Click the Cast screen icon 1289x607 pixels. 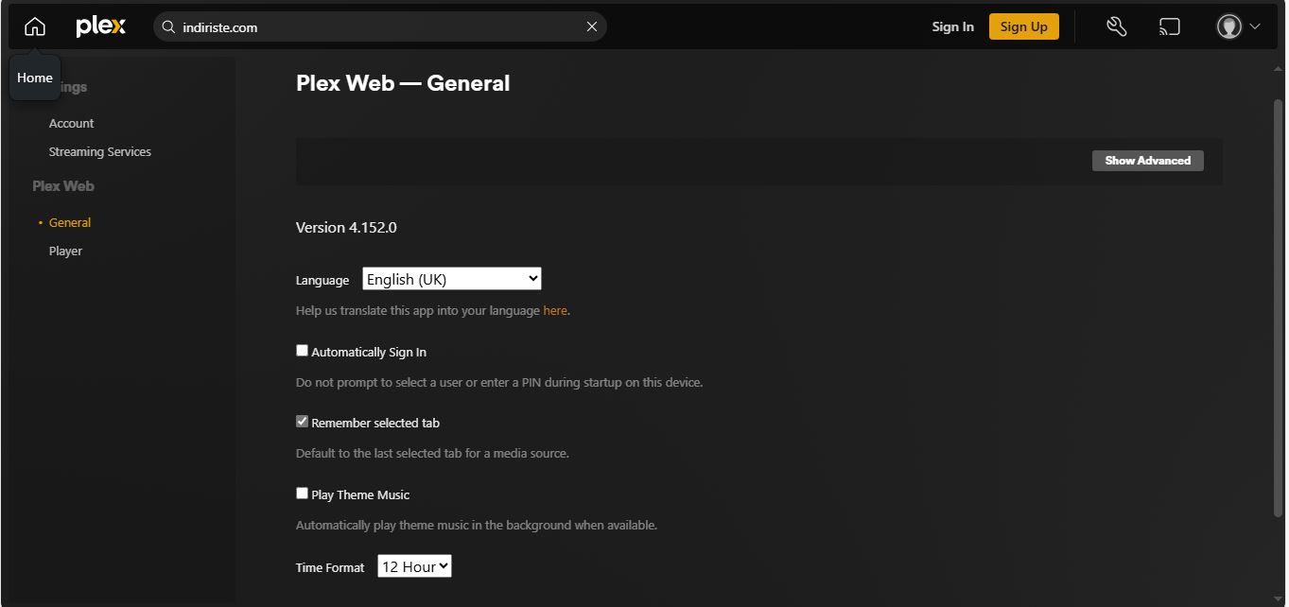(x=1170, y=26)
